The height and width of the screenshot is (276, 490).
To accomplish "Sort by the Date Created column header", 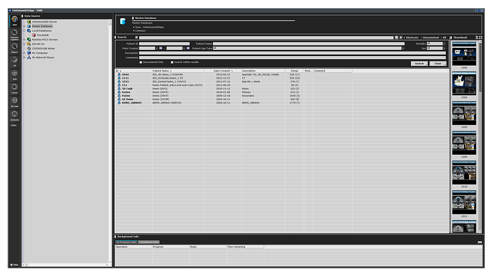I will pos(223,71).
